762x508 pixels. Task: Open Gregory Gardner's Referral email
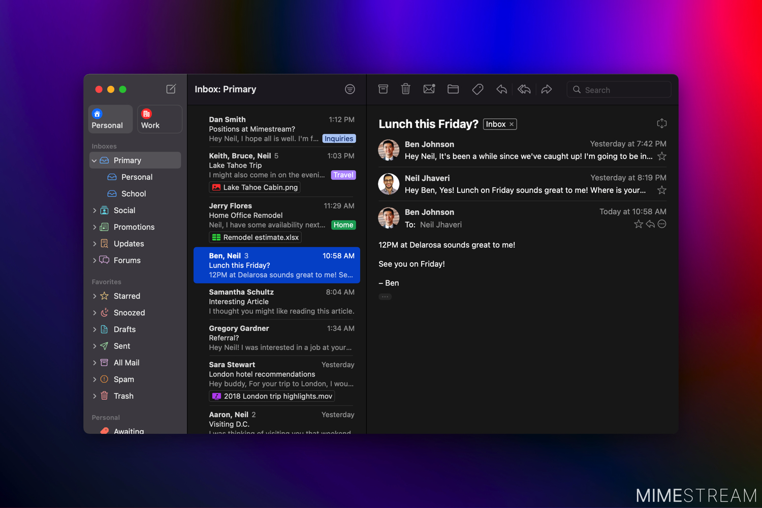click(x=277, y=338)
